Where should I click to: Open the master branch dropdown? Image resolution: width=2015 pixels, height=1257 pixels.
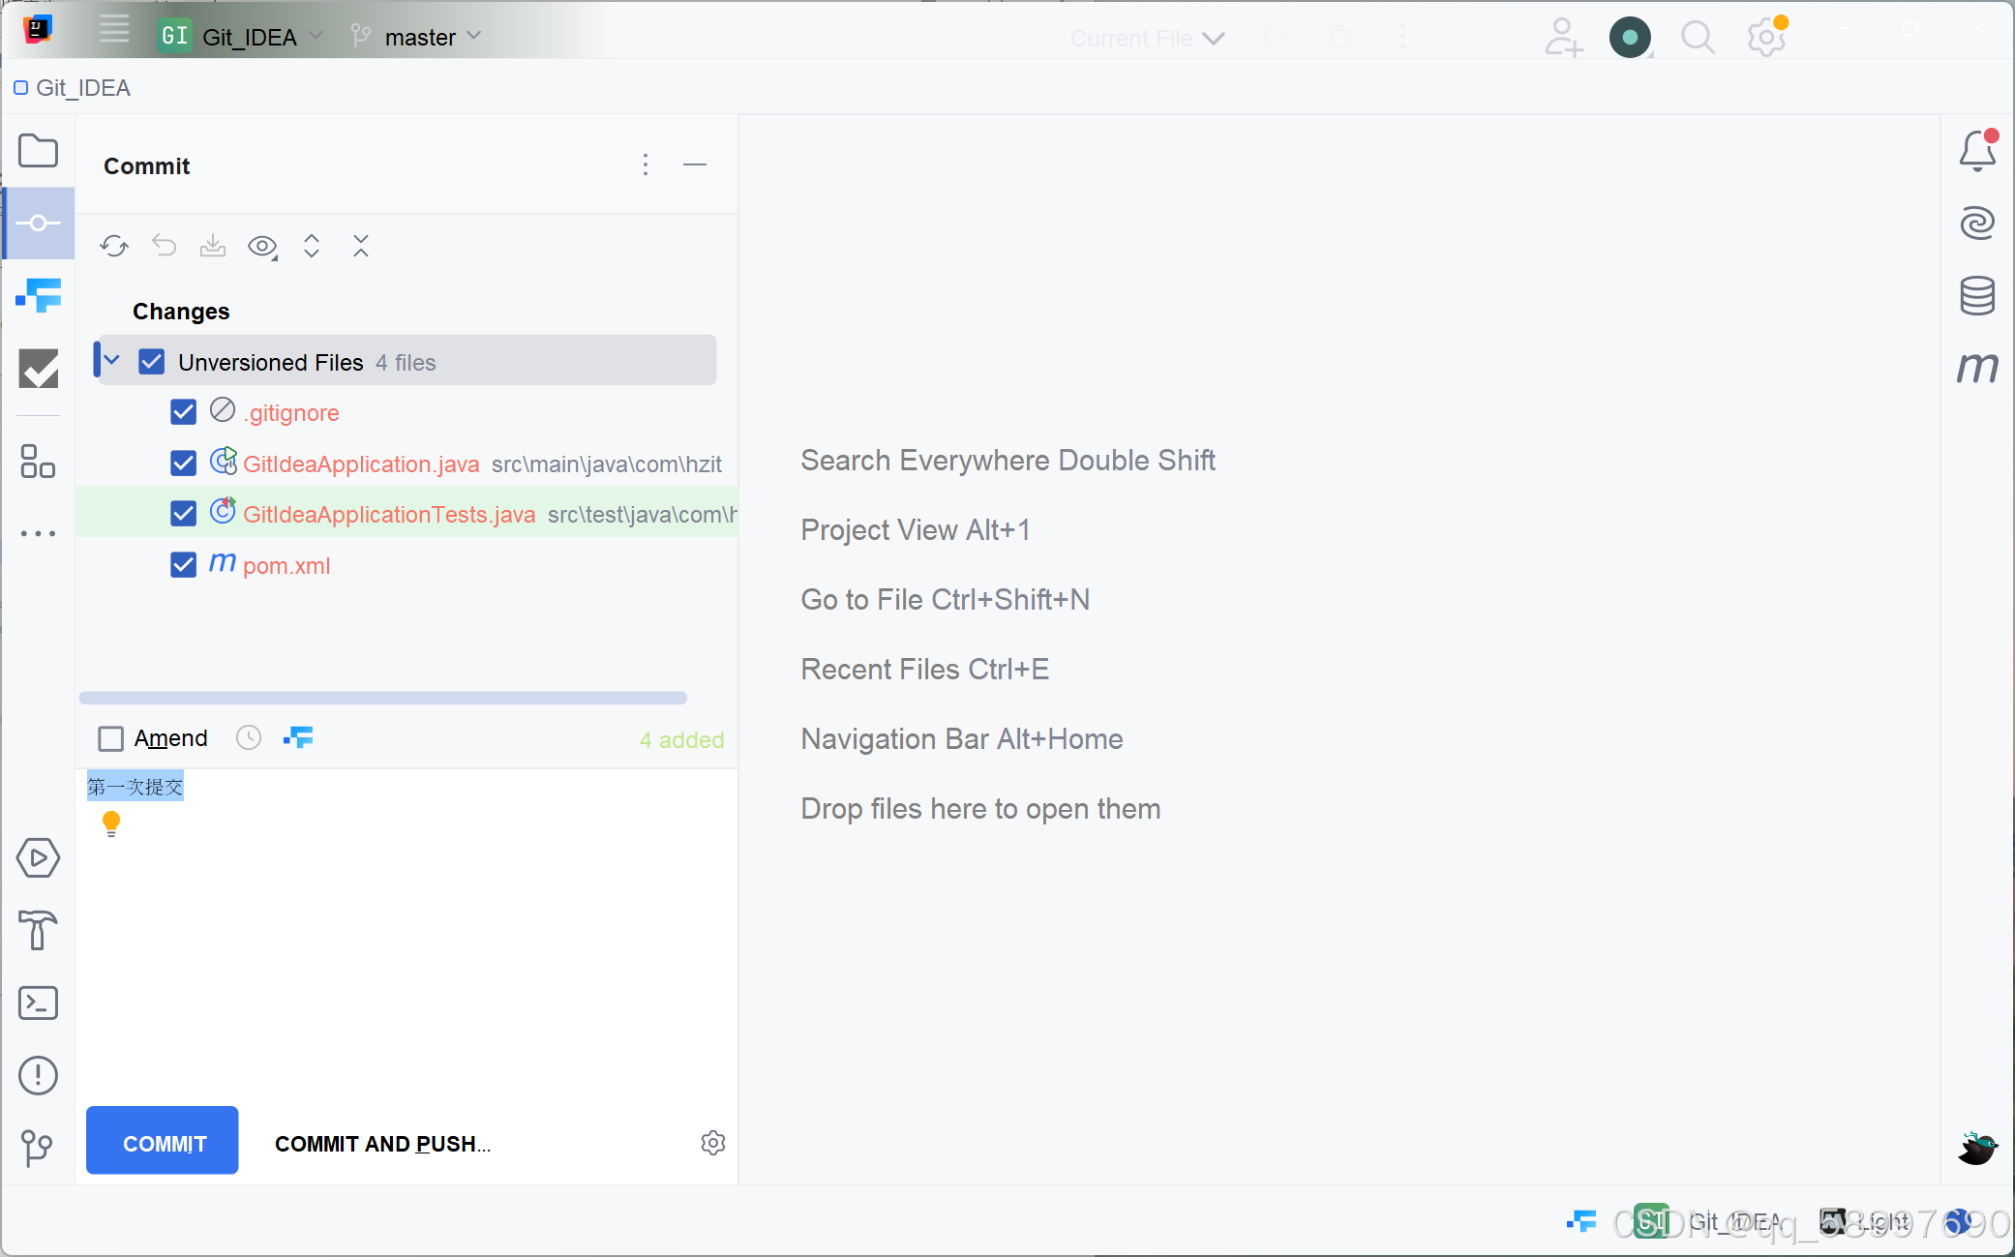coord(419,37)
